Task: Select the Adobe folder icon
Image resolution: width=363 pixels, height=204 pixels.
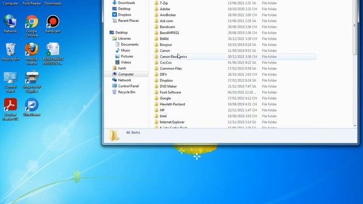Action: 157,9
